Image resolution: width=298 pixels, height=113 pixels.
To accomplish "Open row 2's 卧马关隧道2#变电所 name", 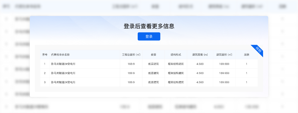I will pos(63,73).
